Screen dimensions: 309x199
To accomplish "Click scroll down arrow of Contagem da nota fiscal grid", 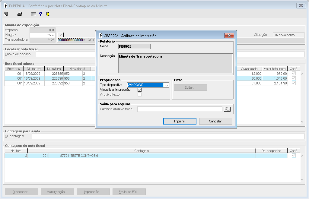I will pyautogui.click(x=302, y=179).
